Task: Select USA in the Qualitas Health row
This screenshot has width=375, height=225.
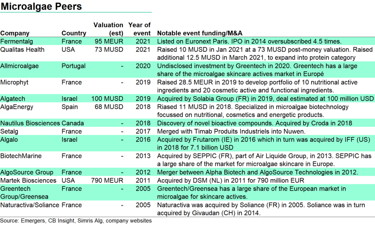Action: pyautogui.click(x=68, y=50)
